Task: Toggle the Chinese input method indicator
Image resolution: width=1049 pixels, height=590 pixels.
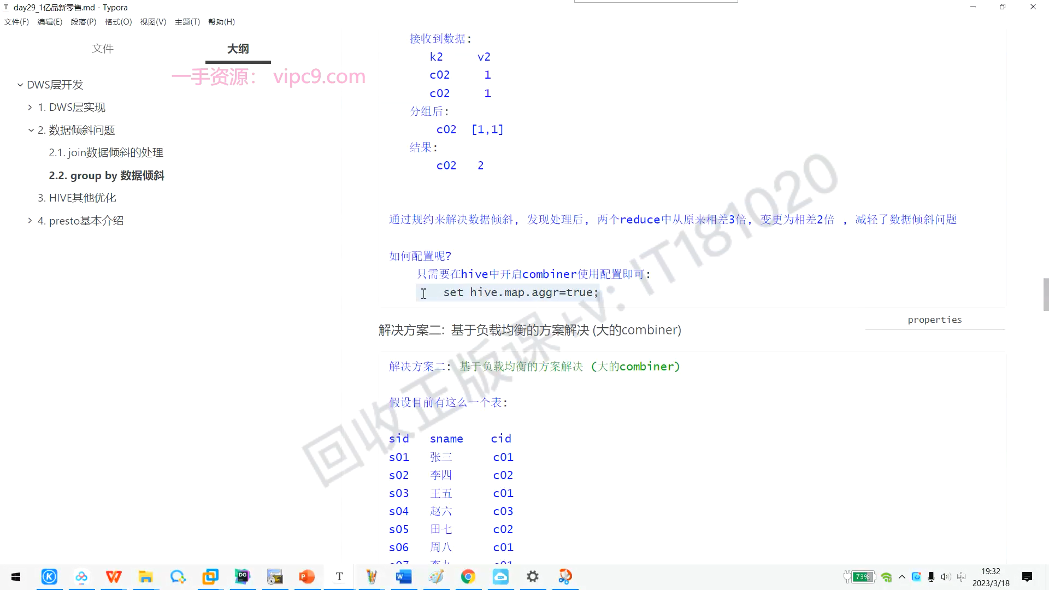Action: pos(962,577)
